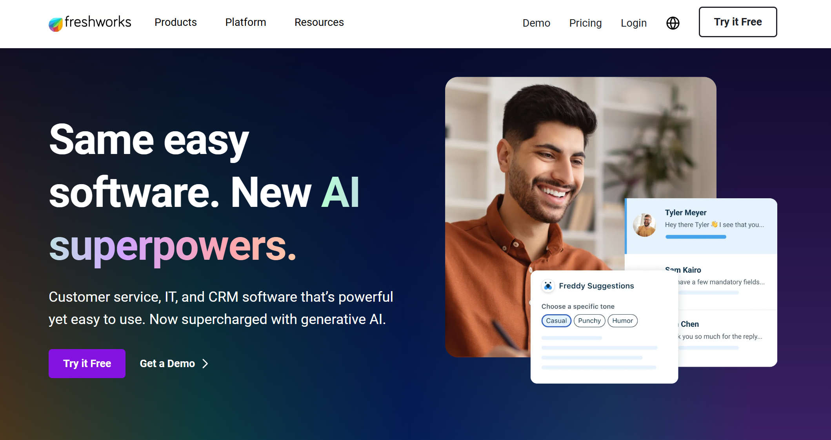Toggle the Humor tone selector button
831x440 pixels.
tap(622, 321)
